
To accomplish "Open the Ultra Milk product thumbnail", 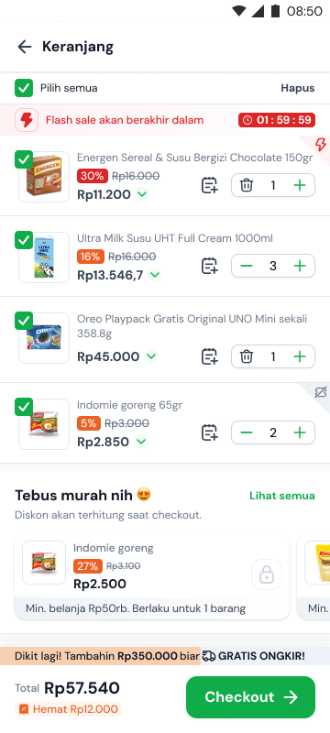I will (44, 257).
